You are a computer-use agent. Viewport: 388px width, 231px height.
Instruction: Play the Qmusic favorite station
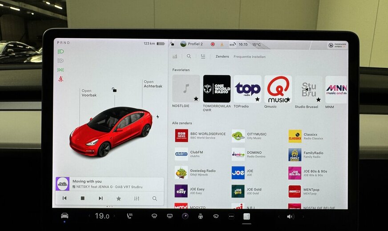[x=278, y=91]
